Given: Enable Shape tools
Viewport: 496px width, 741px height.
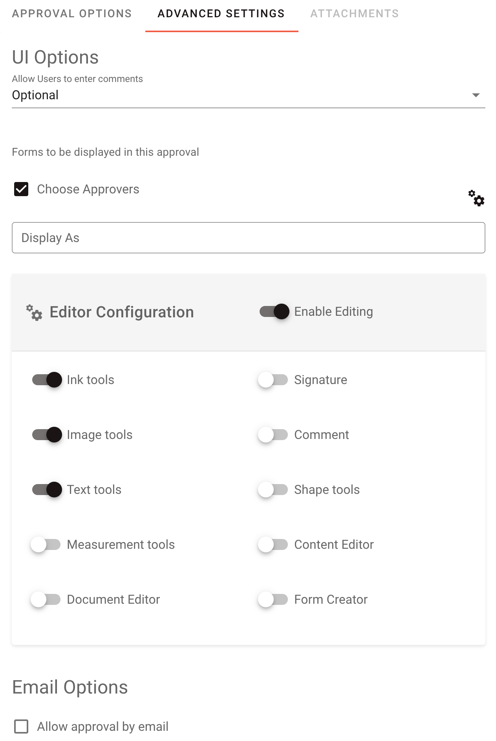Looking at the screenshot, I should (274, 489).
